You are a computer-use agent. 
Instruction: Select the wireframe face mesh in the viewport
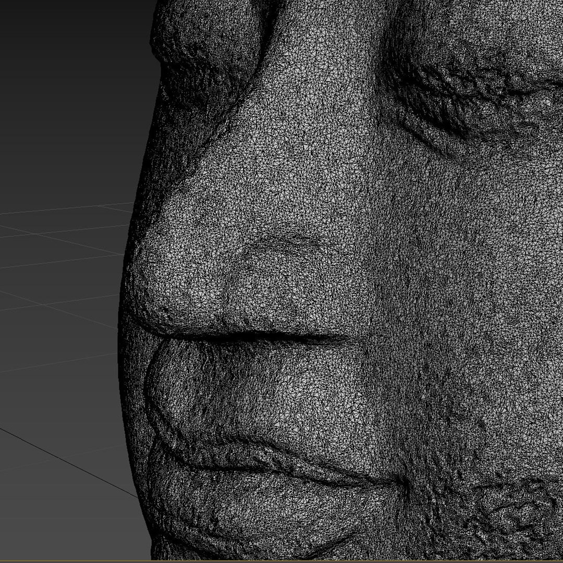[341, 280]
